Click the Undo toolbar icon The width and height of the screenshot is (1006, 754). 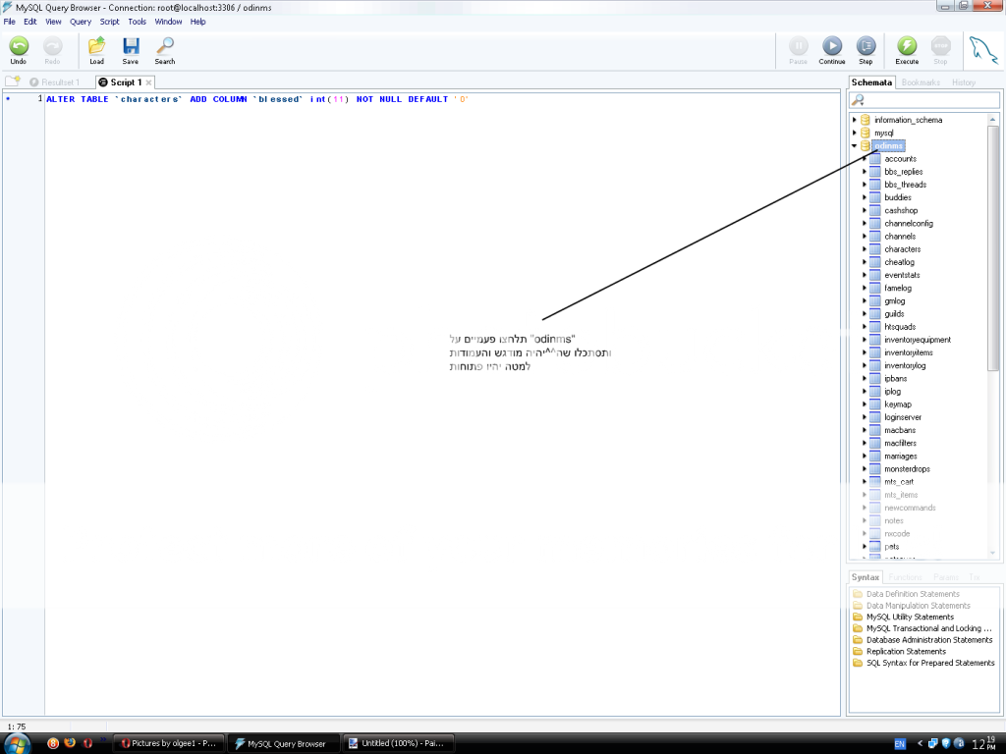pos(19,46)
